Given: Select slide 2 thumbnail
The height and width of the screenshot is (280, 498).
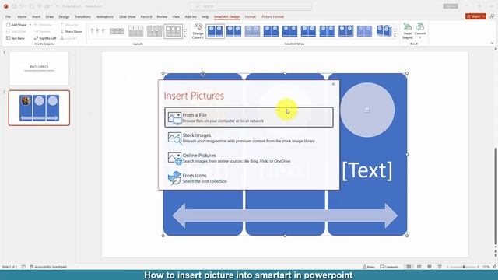Looking at the screenshot, I should 39,108.
